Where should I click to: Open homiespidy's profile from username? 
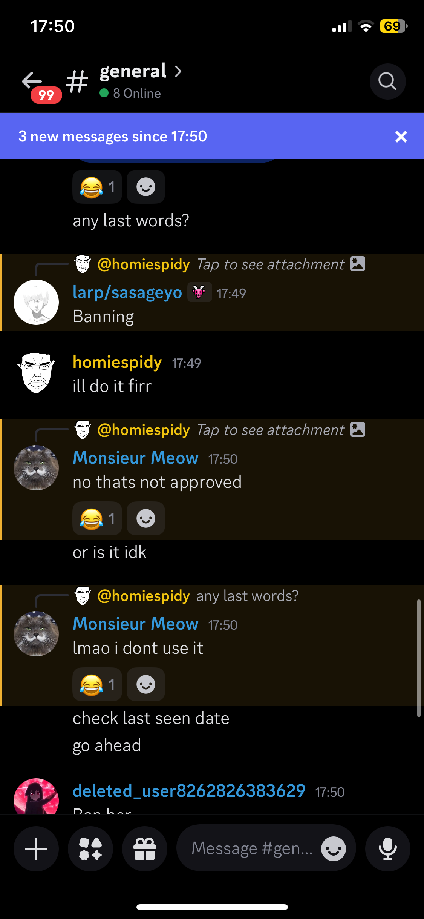coord(117,362)
